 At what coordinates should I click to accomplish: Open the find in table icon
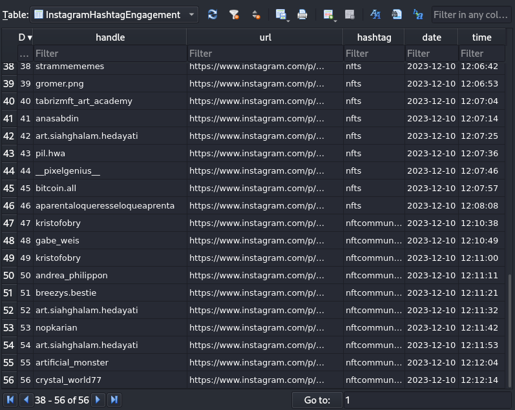[397, 14]
